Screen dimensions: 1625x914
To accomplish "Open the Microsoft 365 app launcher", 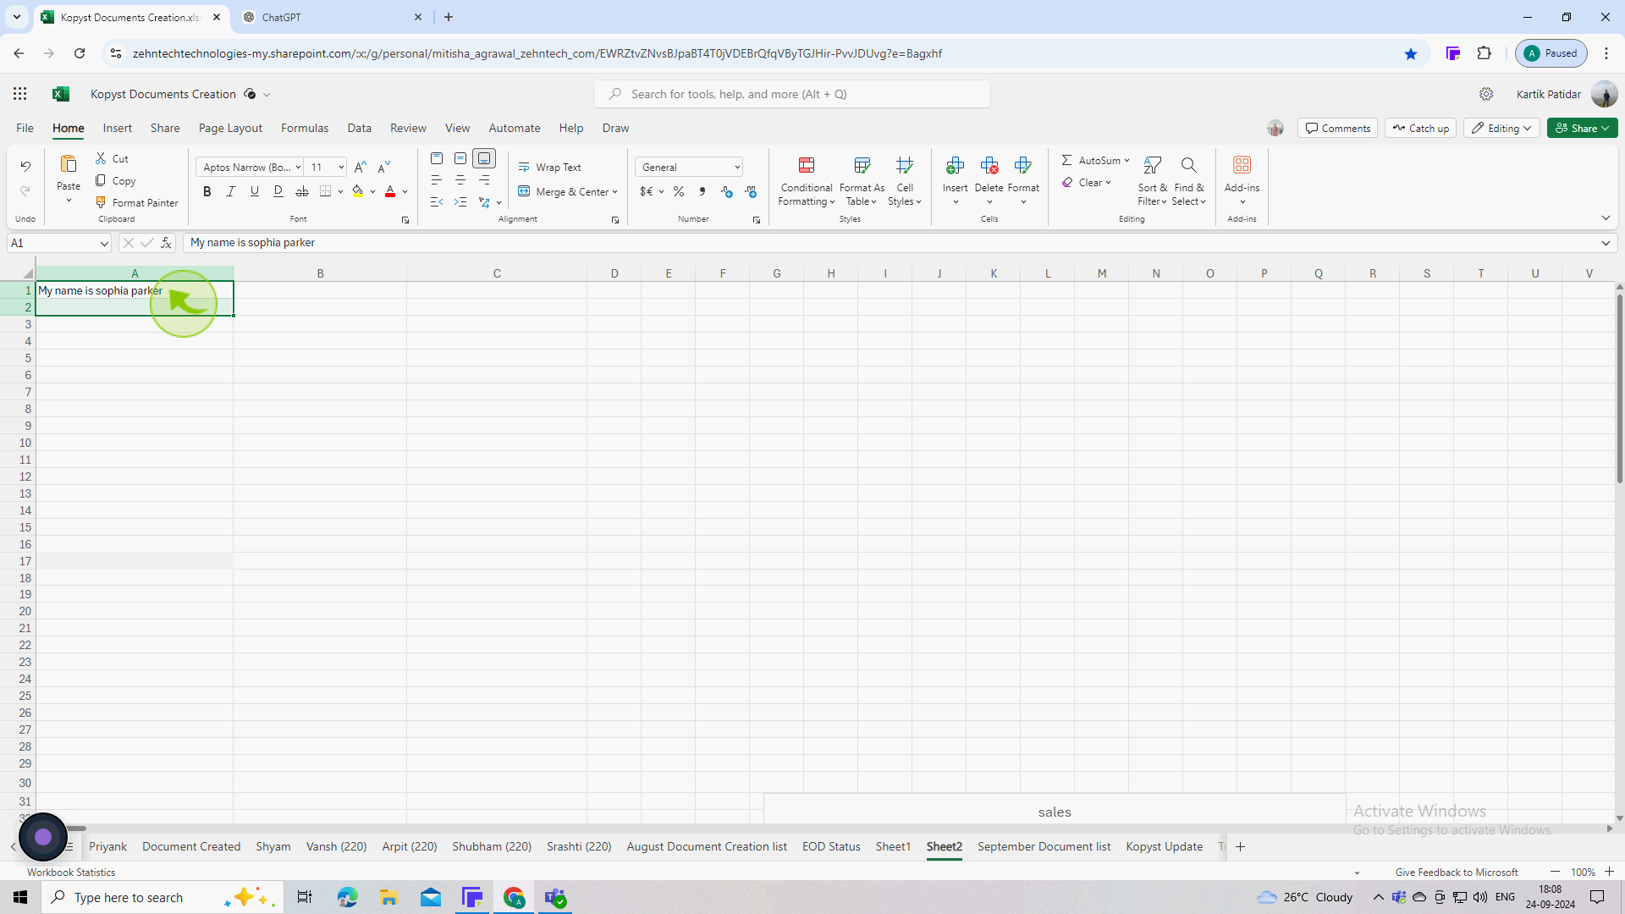I will [x=20, y=94].
